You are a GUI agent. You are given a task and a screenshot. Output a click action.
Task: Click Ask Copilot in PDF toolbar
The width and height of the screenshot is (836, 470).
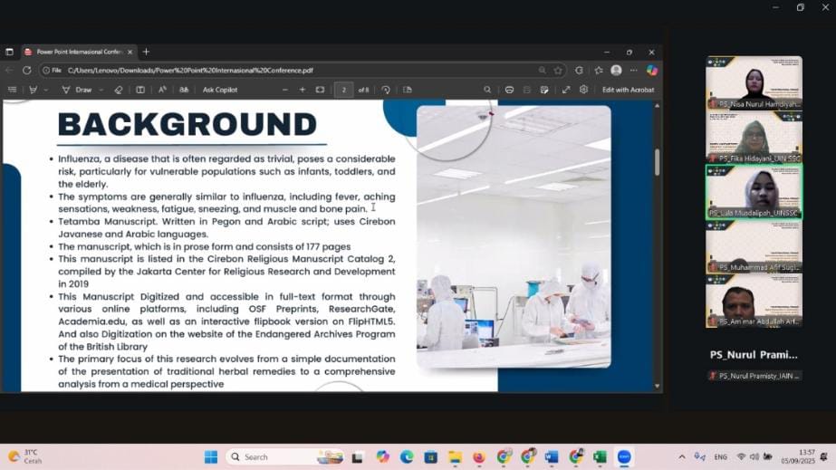pyautogui.click(x=220, y=90)
